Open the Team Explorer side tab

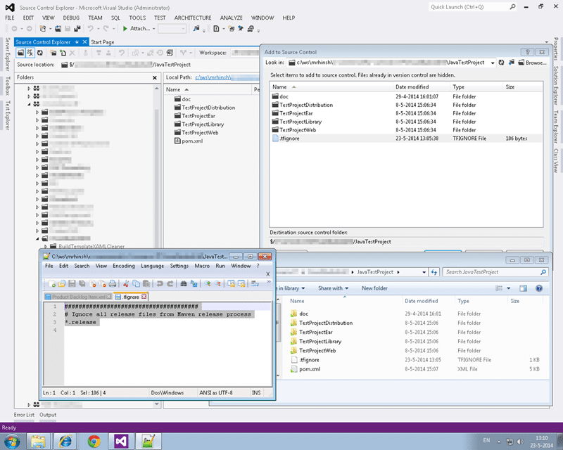click(x=555, y=127)
